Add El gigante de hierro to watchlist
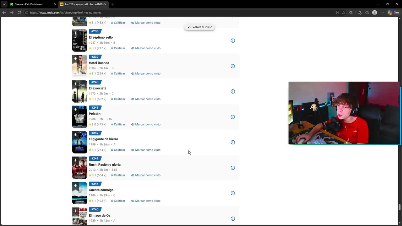The width and height of the screenshot is (402, 226). 75,135
